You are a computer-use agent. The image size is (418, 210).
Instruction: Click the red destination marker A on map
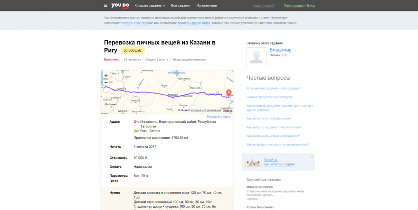tap(228, 92)
